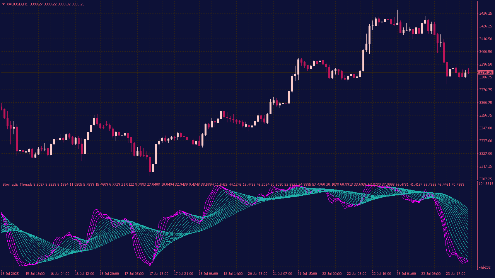Image resolution: width=495 pixels, height=278 pixels.
Task: Click the dropdown triangle beside XAUUSD,H1
Action: (3, 4)
